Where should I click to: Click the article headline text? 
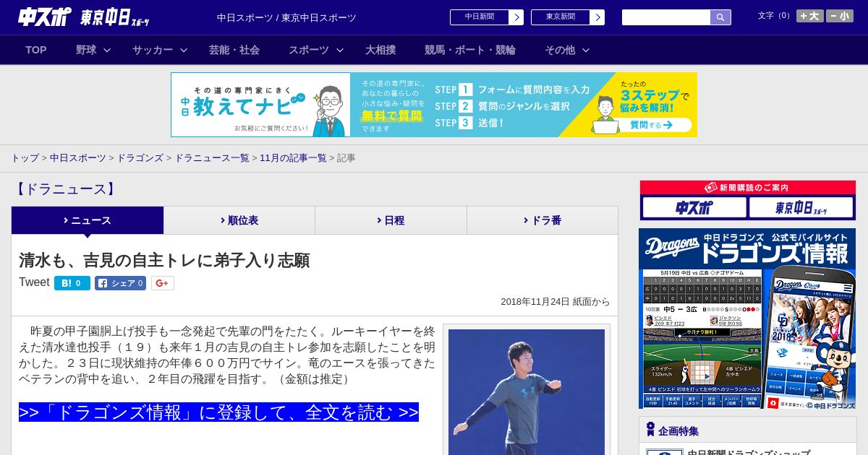(x=164, y=260)
